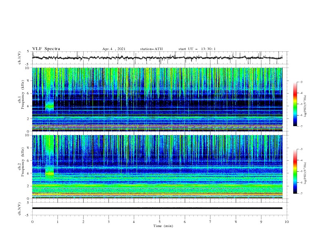Image resolution: width=323 pixels, height=249 pixels.
Task: Click the time-axis tick label "5"
Action: tap(159, 222)
